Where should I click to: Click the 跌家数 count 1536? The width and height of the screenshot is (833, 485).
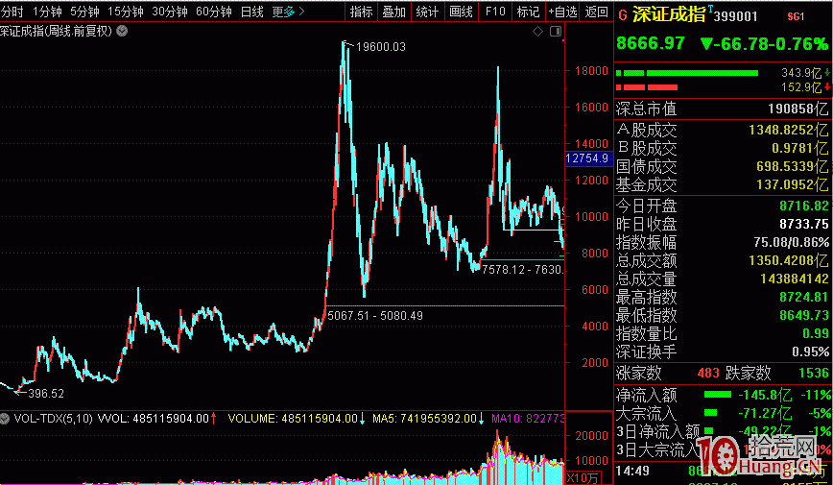coord(814,373)
